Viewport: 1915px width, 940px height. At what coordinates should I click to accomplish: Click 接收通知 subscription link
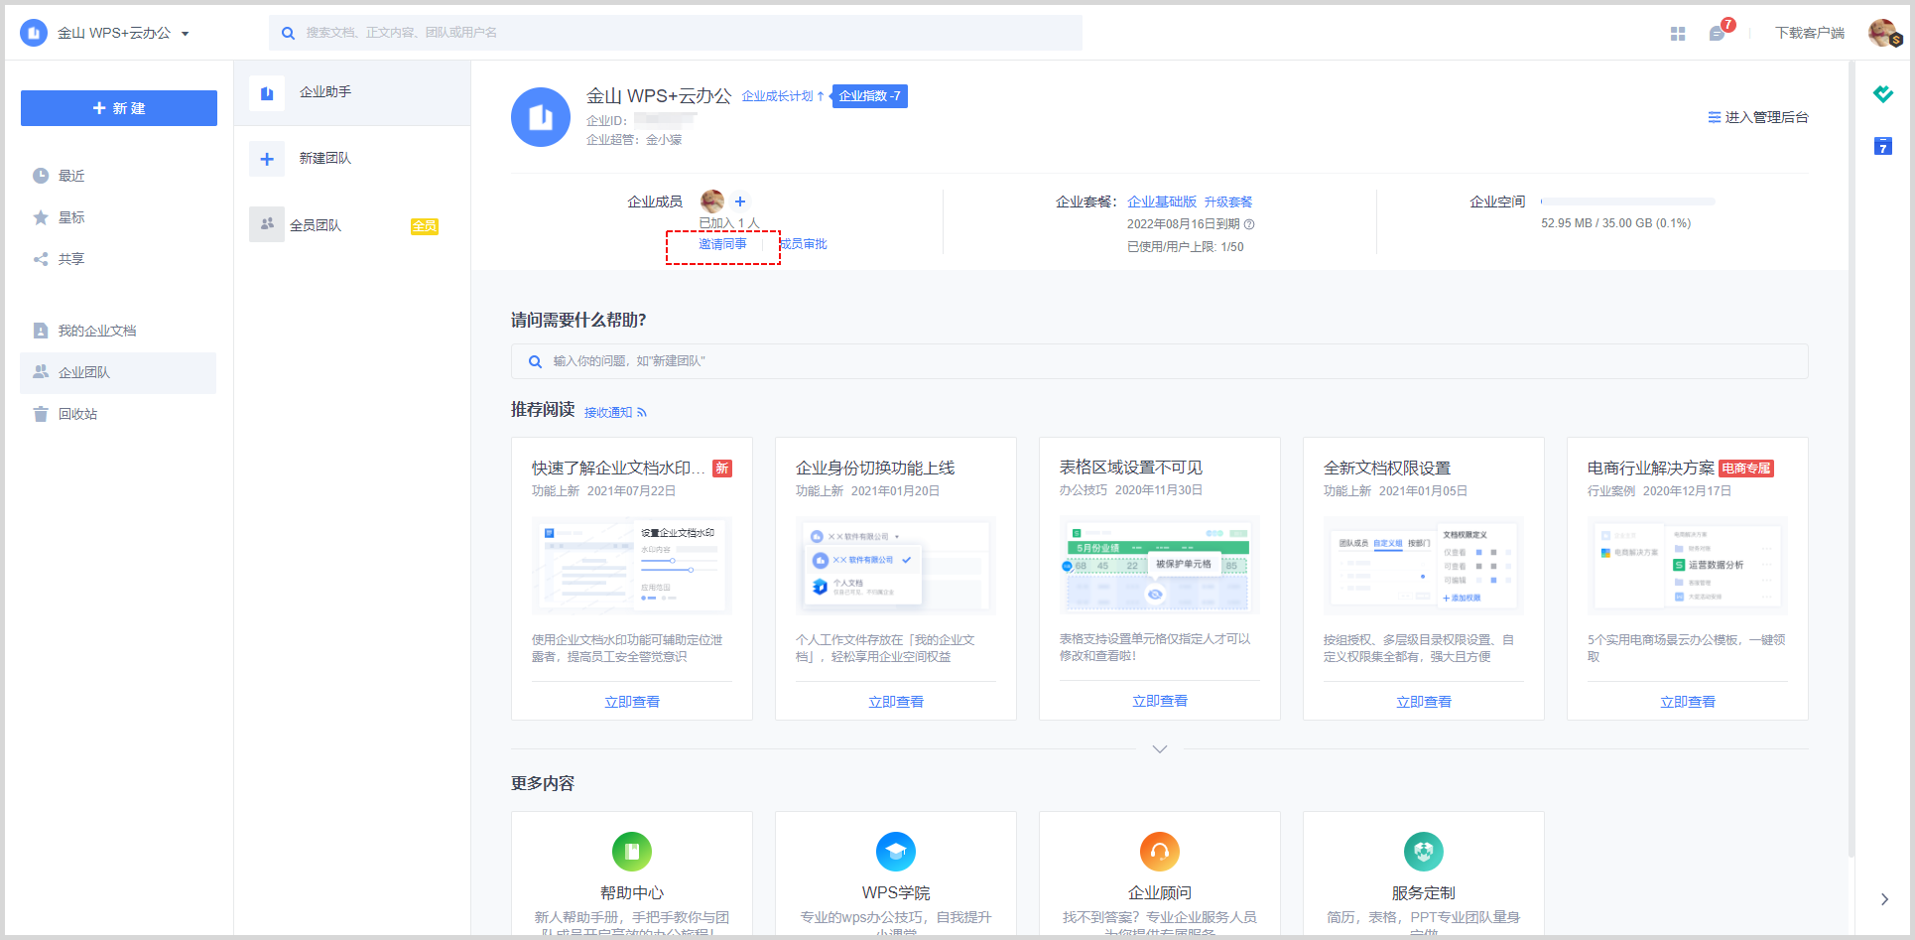pyautogui.click(x=615, y=412)
